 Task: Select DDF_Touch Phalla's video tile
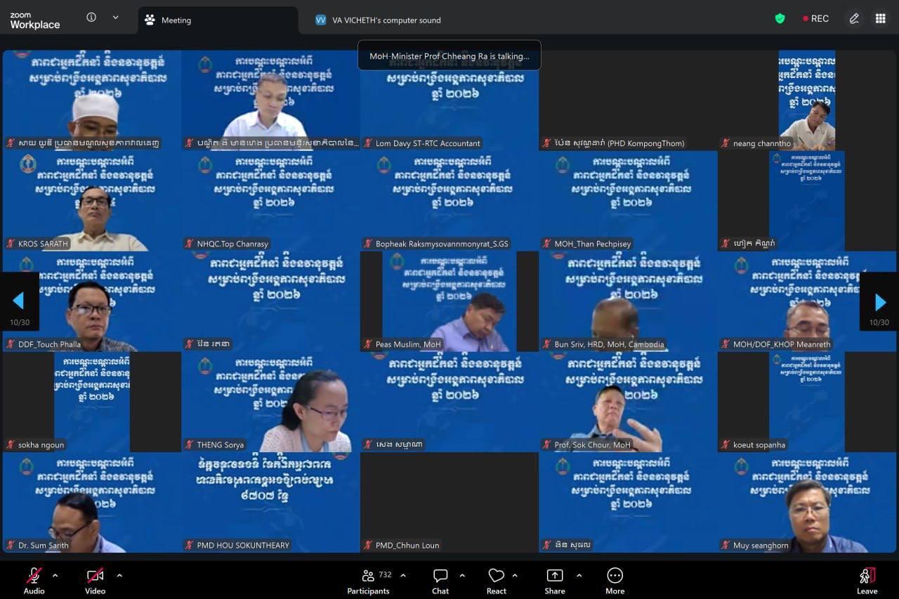pyautogui.click(x=92, y=301)
